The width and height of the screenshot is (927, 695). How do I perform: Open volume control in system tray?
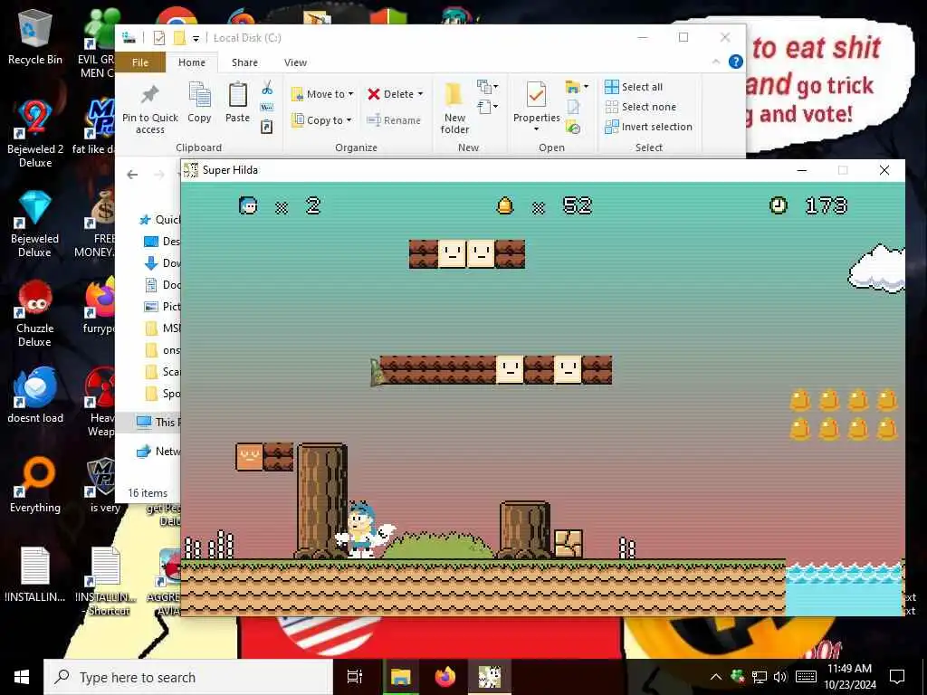tap(780, 677)
